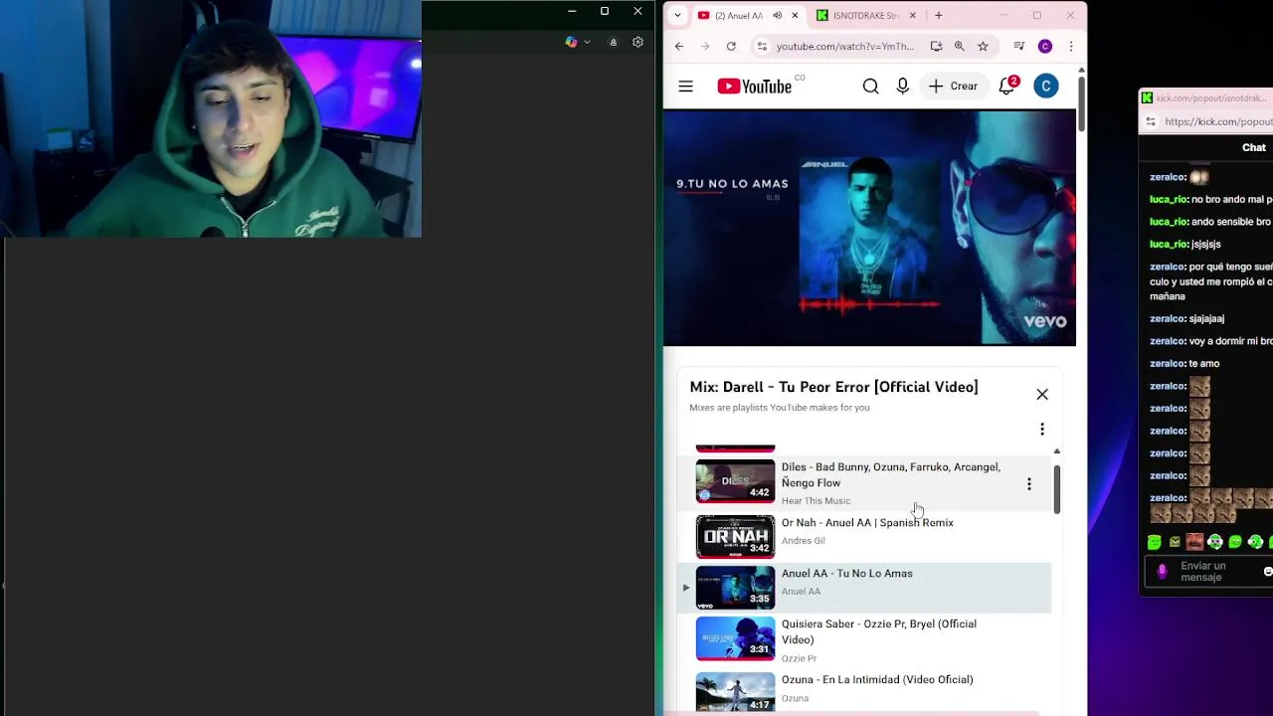Click Enviar un mensaje chat input
1273x716 pixels.
pos(1218,572)
